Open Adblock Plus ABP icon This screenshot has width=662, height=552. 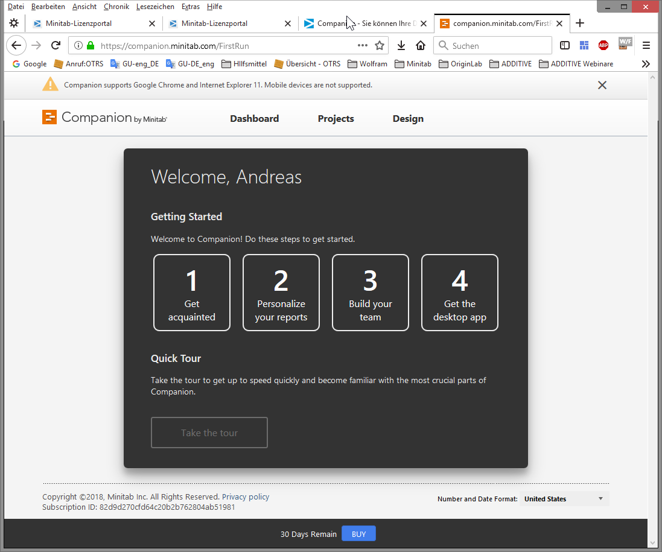(603, 46)
